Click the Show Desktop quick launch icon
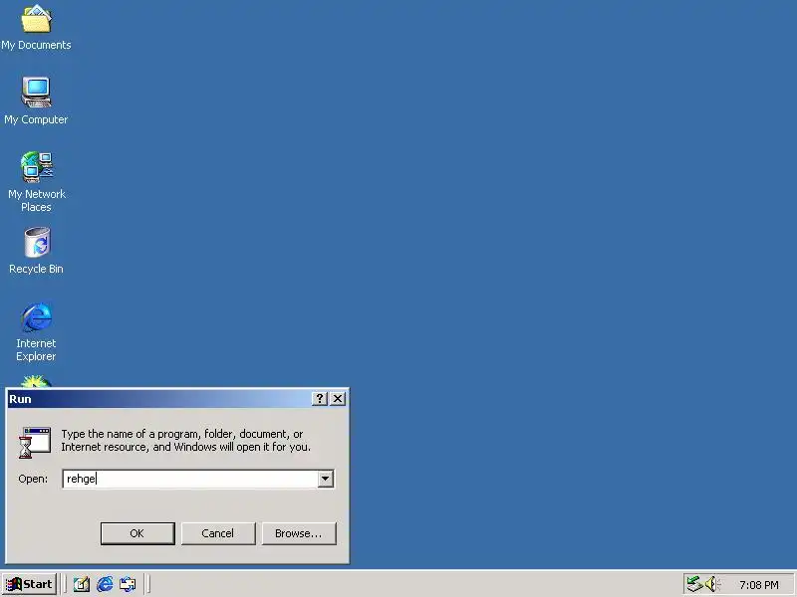797x597 pixels. 82,584
